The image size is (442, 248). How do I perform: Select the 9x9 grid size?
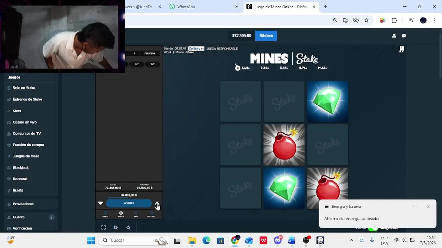point(152,64)
